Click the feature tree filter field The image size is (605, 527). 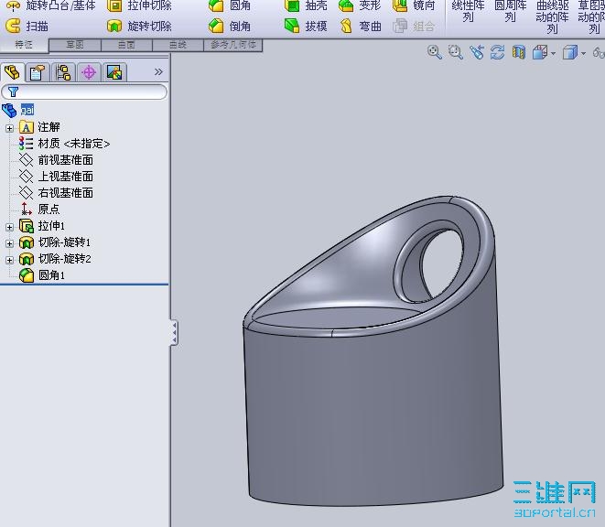click(84, 91)
